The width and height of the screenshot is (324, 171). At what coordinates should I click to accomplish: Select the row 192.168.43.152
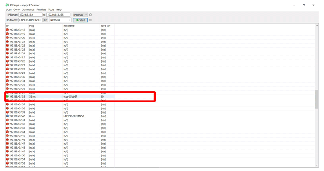60,163
